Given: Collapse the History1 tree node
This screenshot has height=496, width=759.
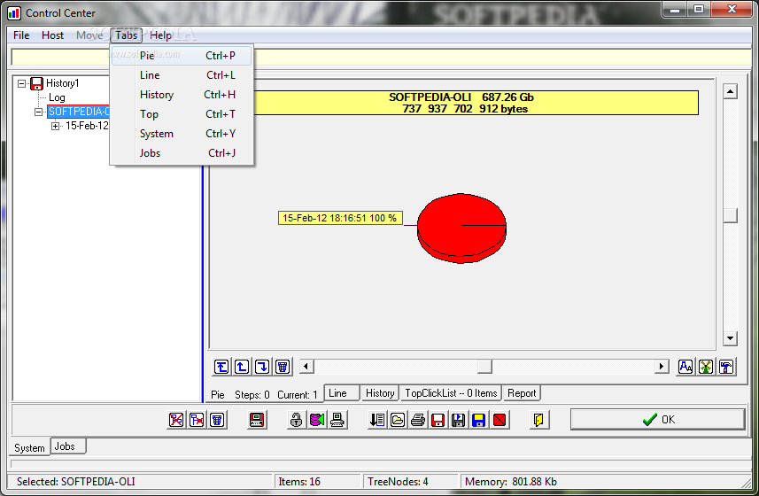Looking at the screenshot, I should (21, 84).
